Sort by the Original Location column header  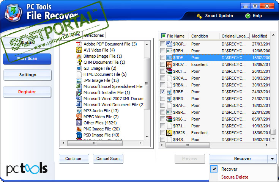235,36
